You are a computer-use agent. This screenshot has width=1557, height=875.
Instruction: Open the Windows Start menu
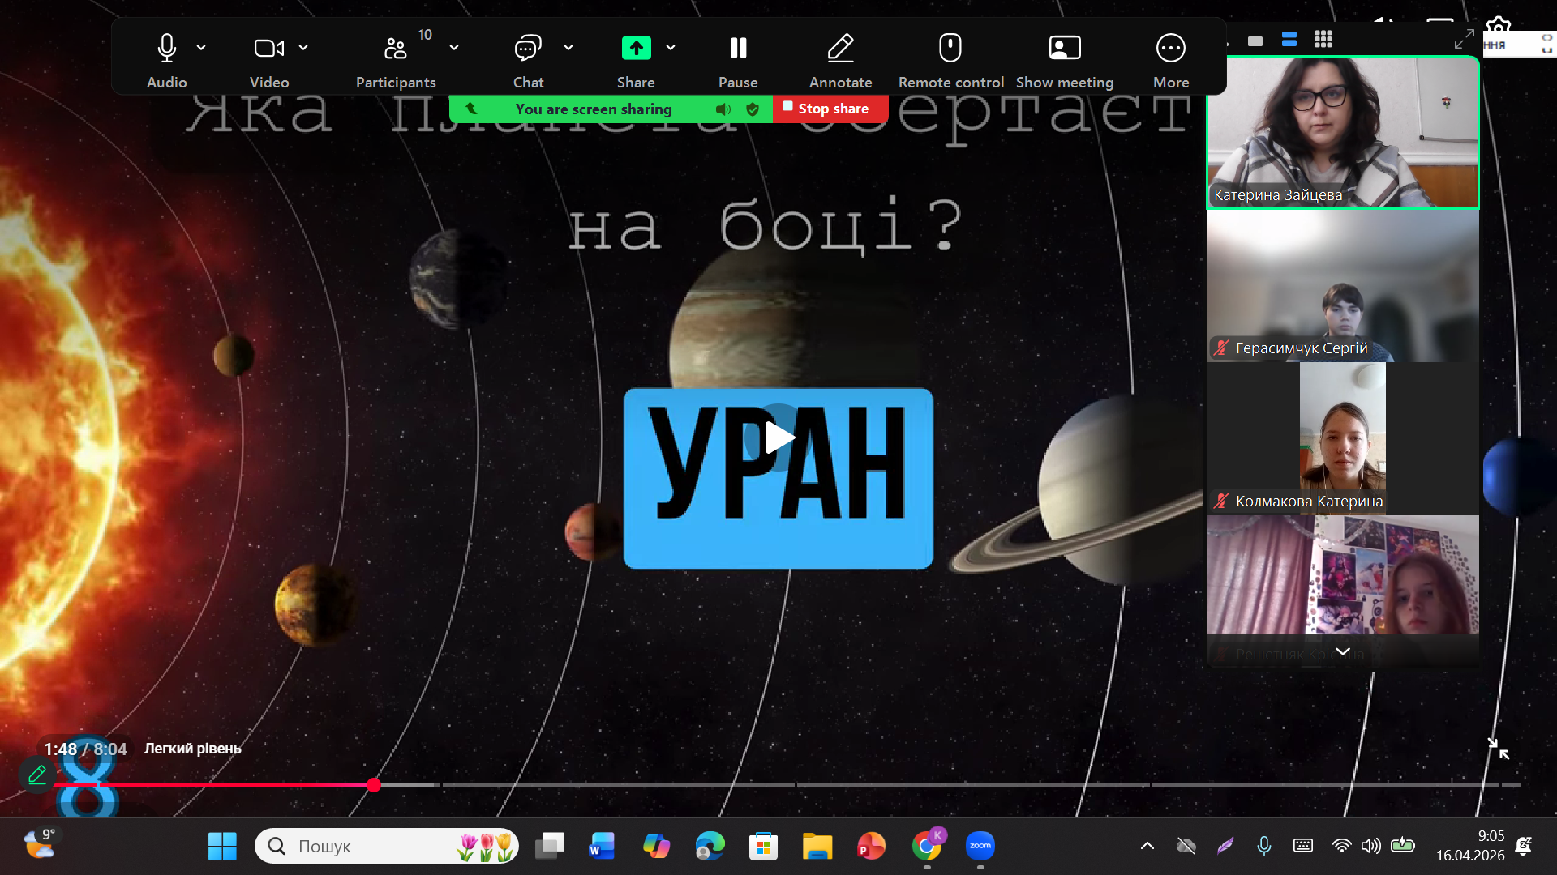click(x=222, y=847)
